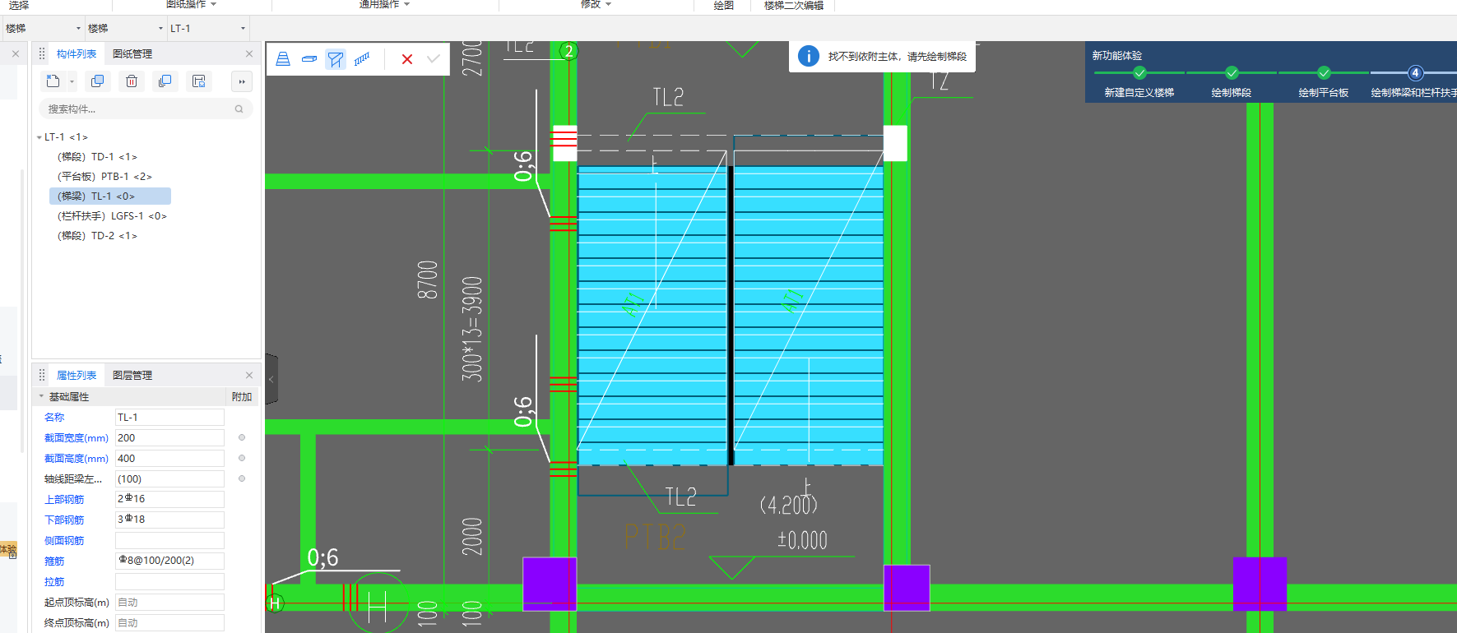This screenshot has width=1457, height=633.
Task: Click the 起点顶标高 value field
Action: pos(169,602)
